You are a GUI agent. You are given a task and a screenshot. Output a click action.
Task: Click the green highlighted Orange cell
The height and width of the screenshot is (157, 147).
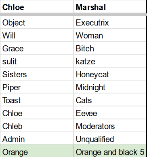coord(37,151)
